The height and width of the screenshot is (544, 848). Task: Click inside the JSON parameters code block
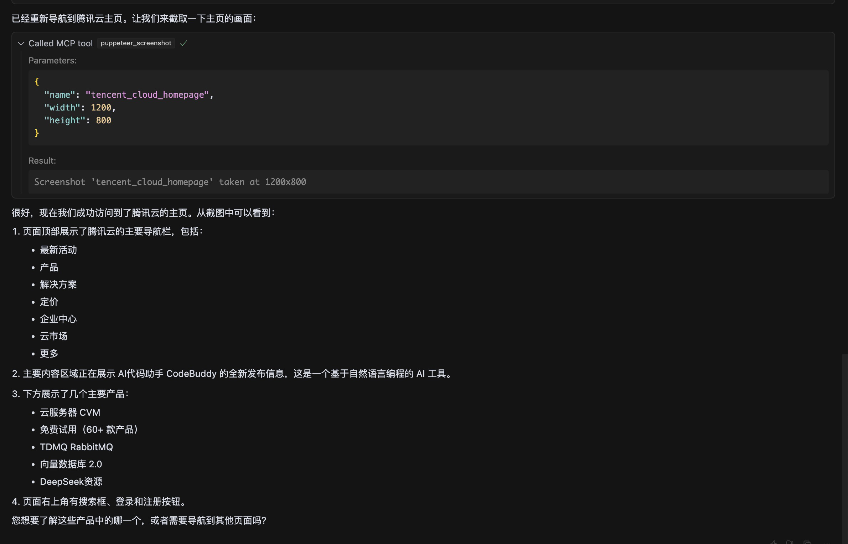click(428, 108)
